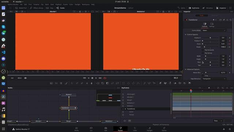Add a Rectangle mask from toolbar

tap(124, 83)
